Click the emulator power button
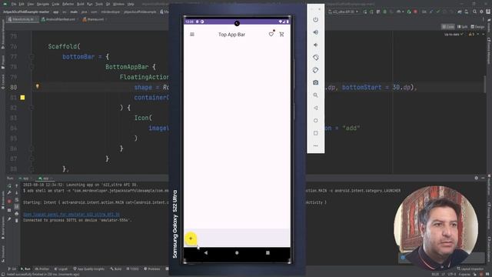 [x=316, y=19]
